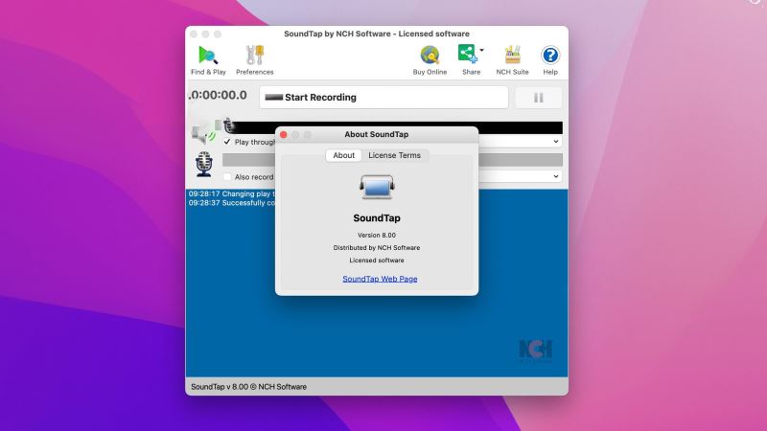
Task: Open the Find & Play tool
Action: 208,60
